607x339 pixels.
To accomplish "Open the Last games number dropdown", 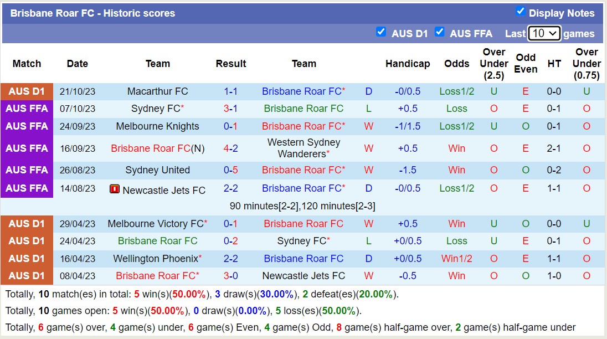I will click(x=544, y=33).
